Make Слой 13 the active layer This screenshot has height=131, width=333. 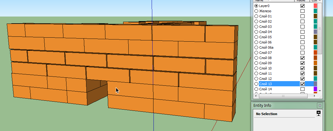pos(256,84)
